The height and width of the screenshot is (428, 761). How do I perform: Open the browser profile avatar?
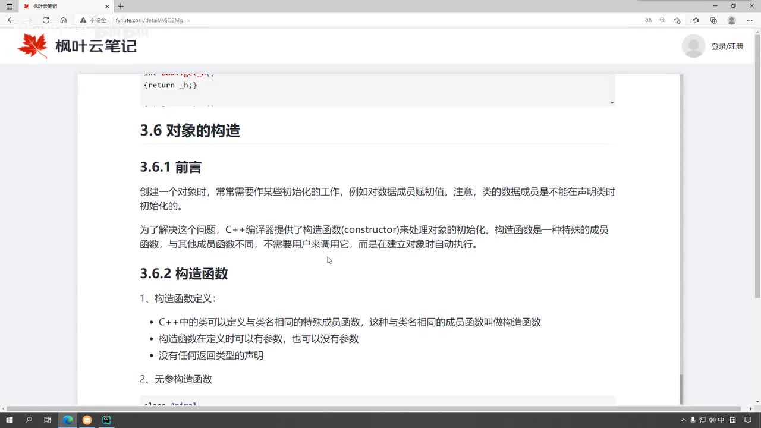(x=731, y=20)
